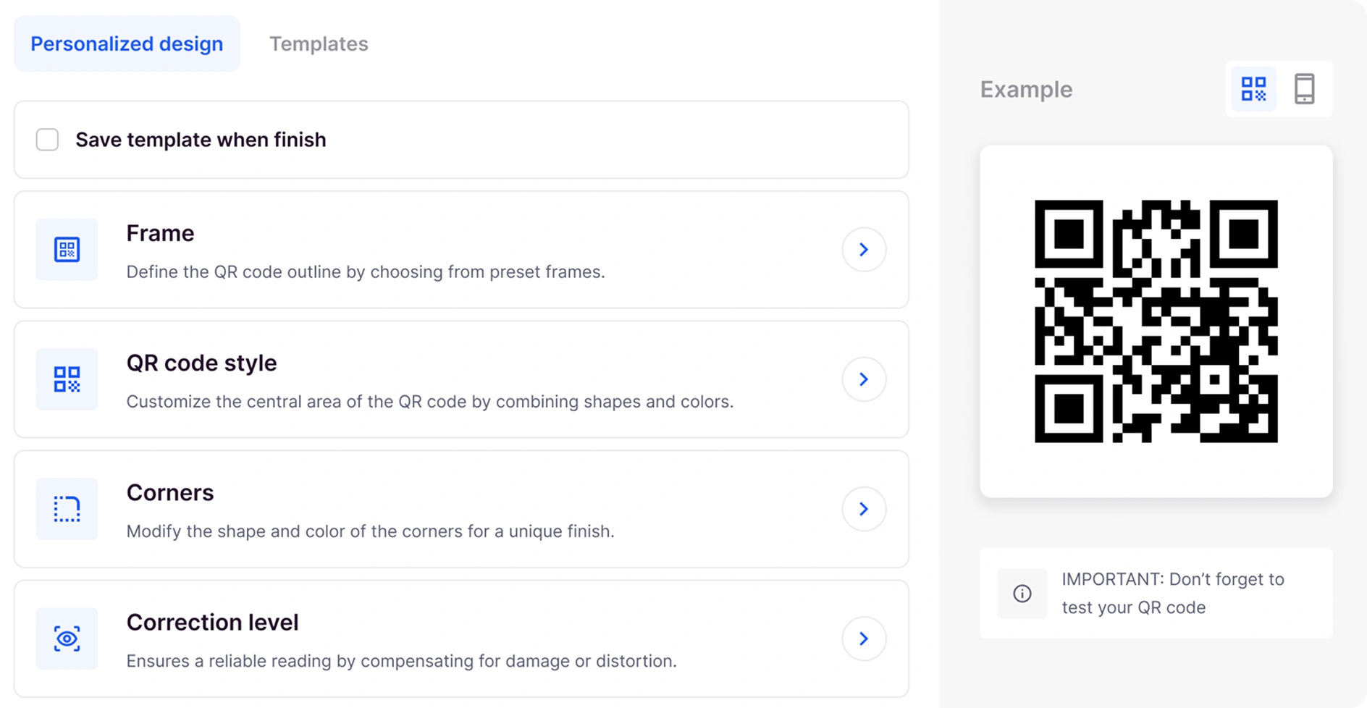
Task: Click the Corners heading text
Action: pyautogui.click(x=170, y=492)
